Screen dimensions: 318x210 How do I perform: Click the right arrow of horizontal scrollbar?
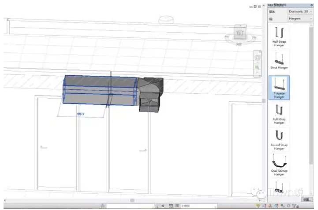coord(260,200)
